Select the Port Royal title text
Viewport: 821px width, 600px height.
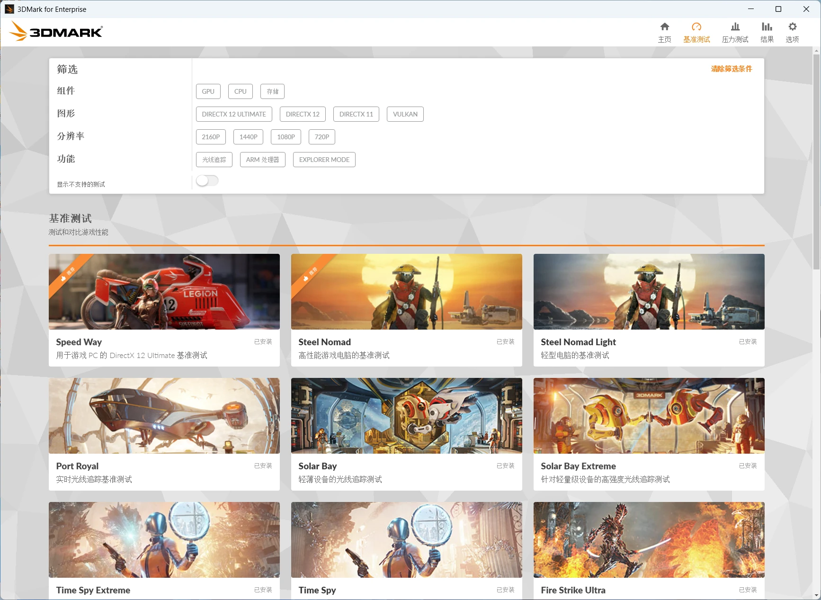tap(78, 466)
